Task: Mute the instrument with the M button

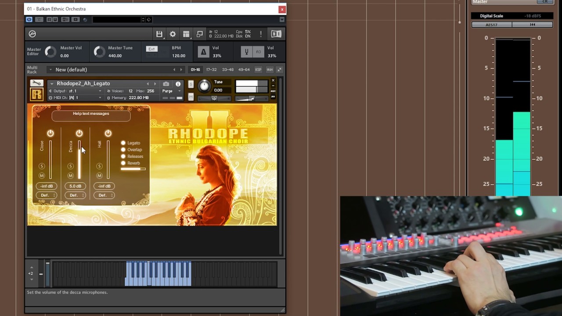Action: pos(191,97)
